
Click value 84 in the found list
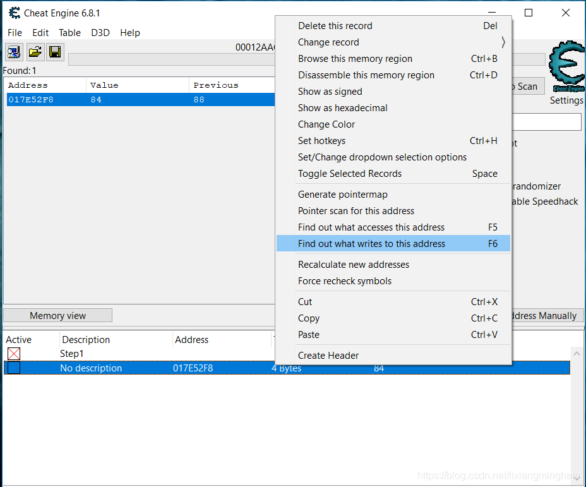[96, 100]
